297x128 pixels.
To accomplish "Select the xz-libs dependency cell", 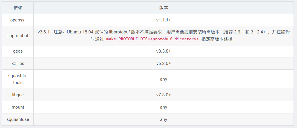I will tap(18, 63).
